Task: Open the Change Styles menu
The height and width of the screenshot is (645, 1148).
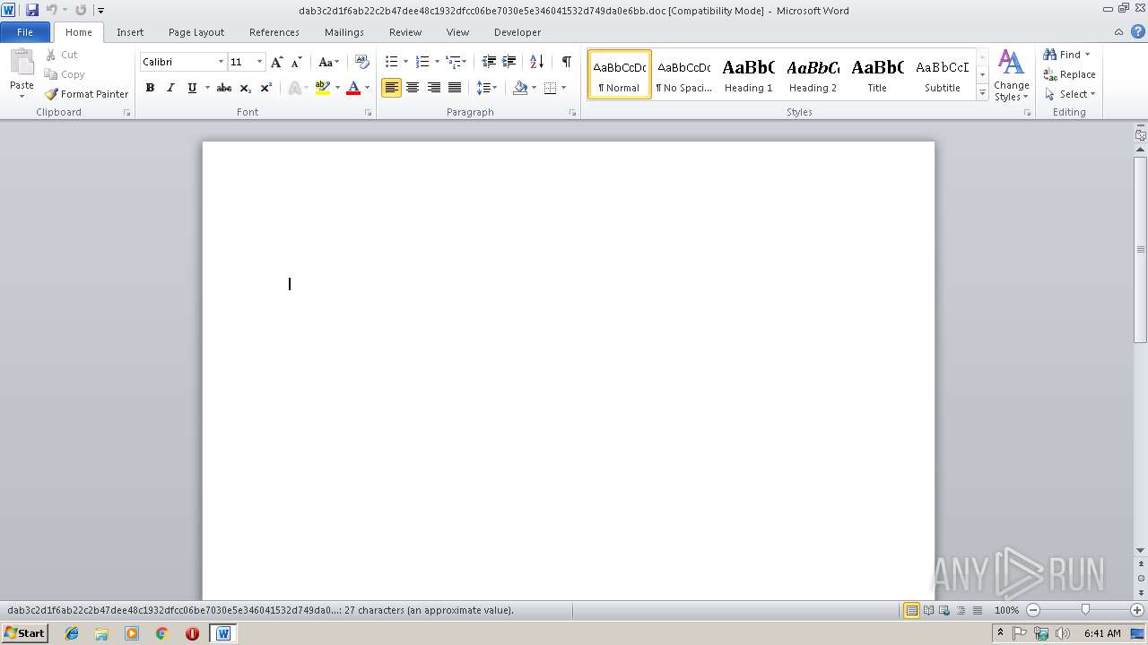Action: [x=1011, y=76]
